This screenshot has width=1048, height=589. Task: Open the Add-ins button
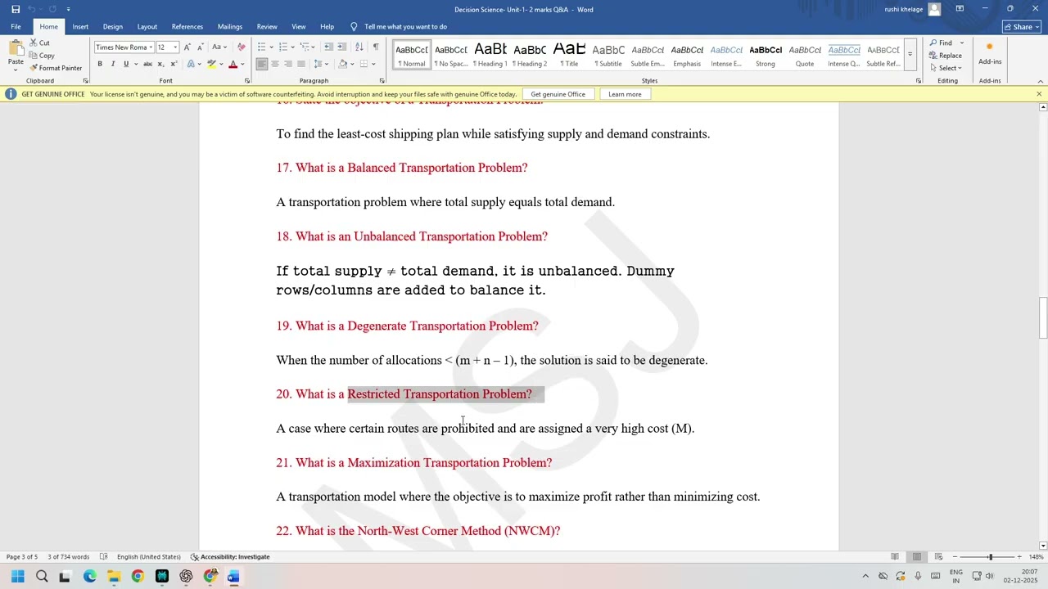click(x=990, y=54)
